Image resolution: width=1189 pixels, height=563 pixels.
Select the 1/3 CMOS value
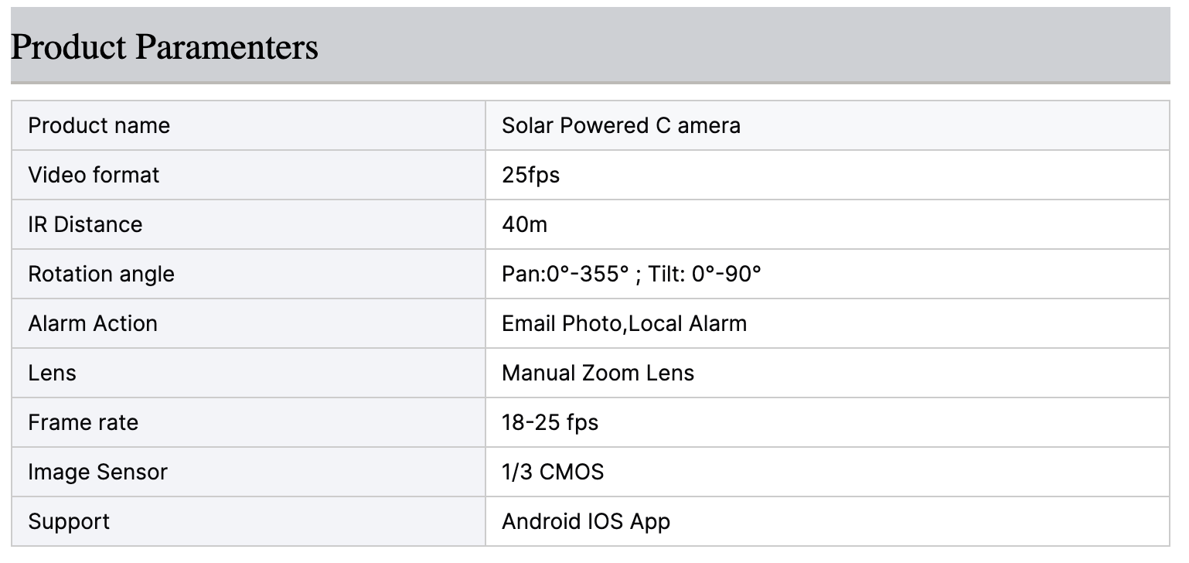click(553, 472)
